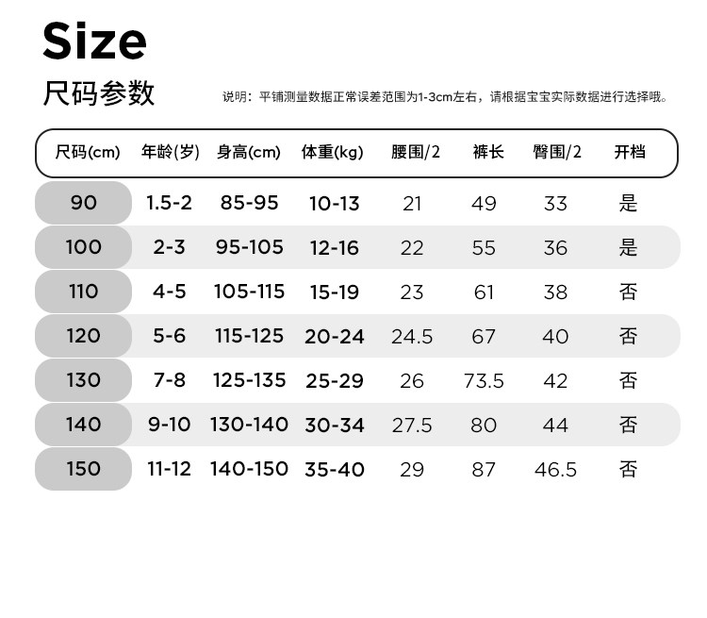Select the 开档 column header

coord(630,152)
